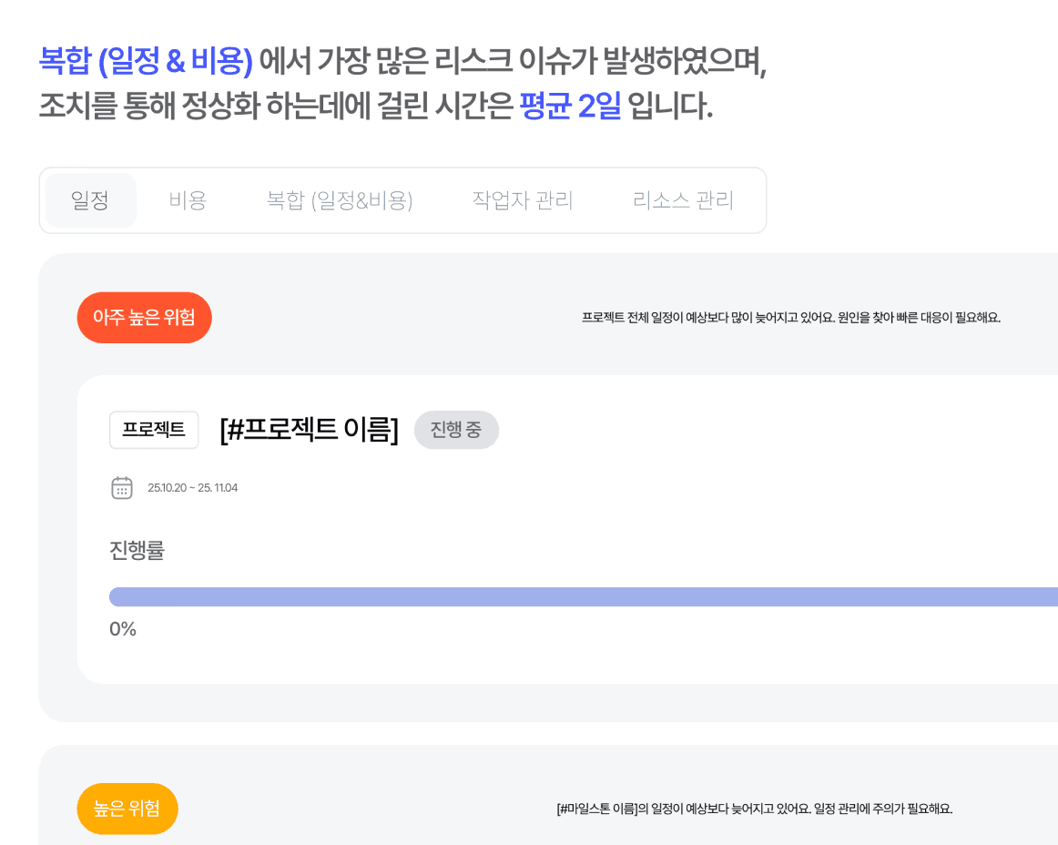Go to the 작업자 관리 tab
1058x845 pixels.
pyautogui.click(x=523, y=200)
